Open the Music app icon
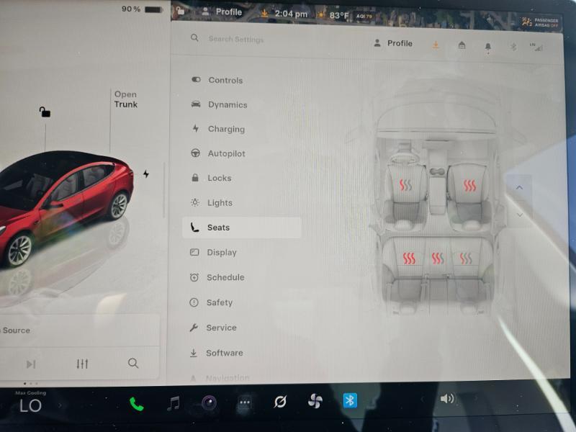 click(173, 403)
